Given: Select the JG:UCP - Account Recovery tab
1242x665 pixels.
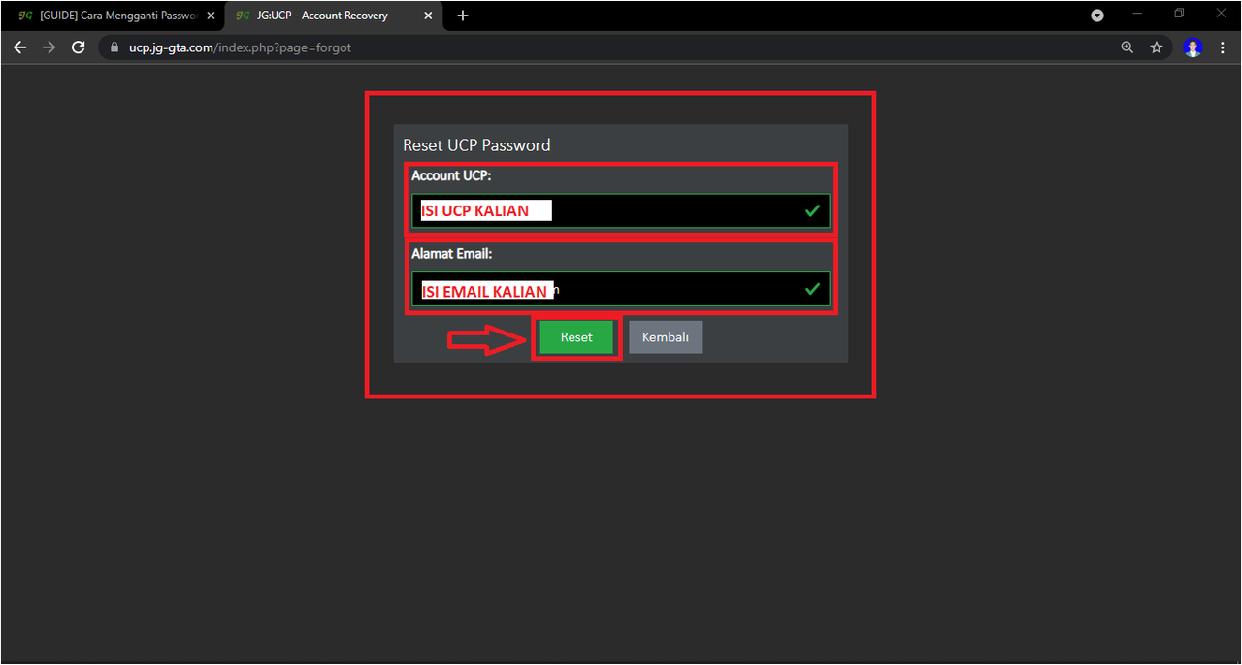Looking at the screenshot, I should click(333, 16).
